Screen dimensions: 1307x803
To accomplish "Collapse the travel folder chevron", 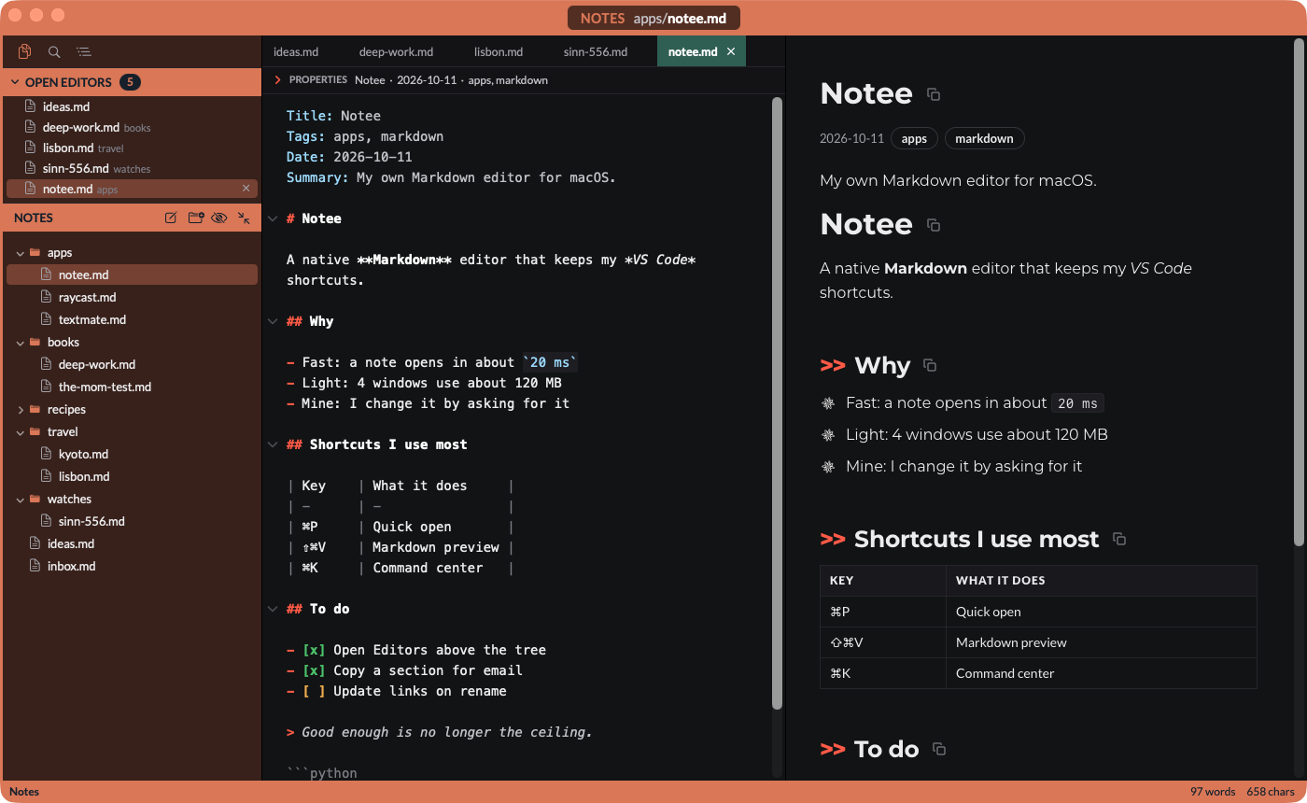I will [x=21, y=431].
